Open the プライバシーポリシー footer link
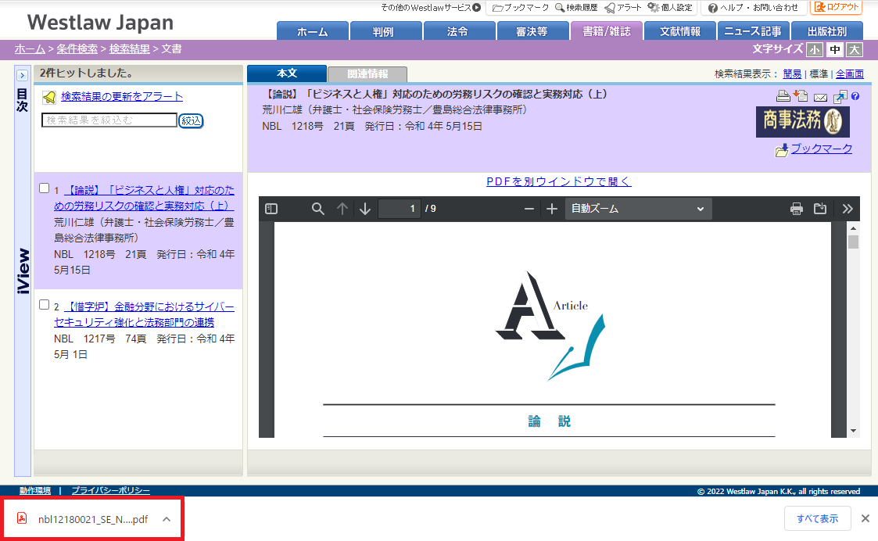 pyautogui.click(x=110, y=491)
